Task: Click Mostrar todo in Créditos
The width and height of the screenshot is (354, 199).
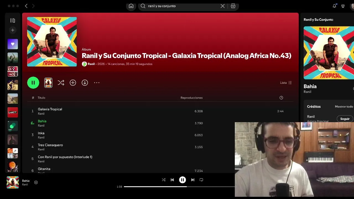Action: point(344,106)
